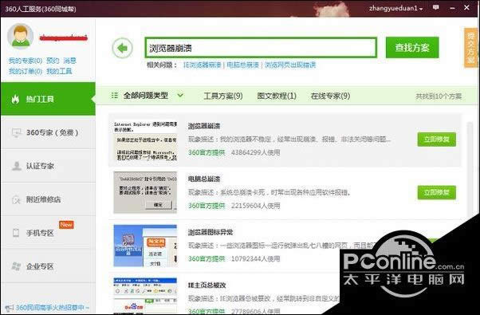Click the orange 提交方案 side tab
480x315 pixels.
pyautogui.click(x=470, y=47)
